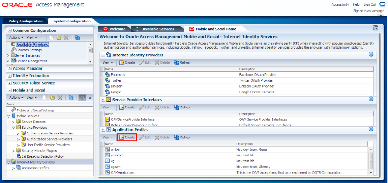
Task: Open View dropdown under Application Profiles
Action: (108, 137)
